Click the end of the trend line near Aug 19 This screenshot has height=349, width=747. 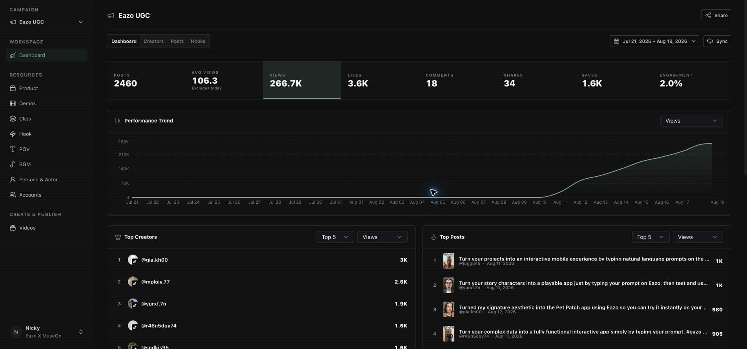[x=711, y=143]
